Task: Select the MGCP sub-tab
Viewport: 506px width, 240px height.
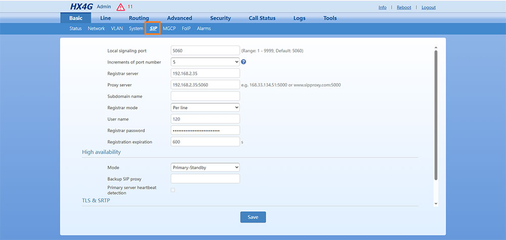Action: click(169, 29)
